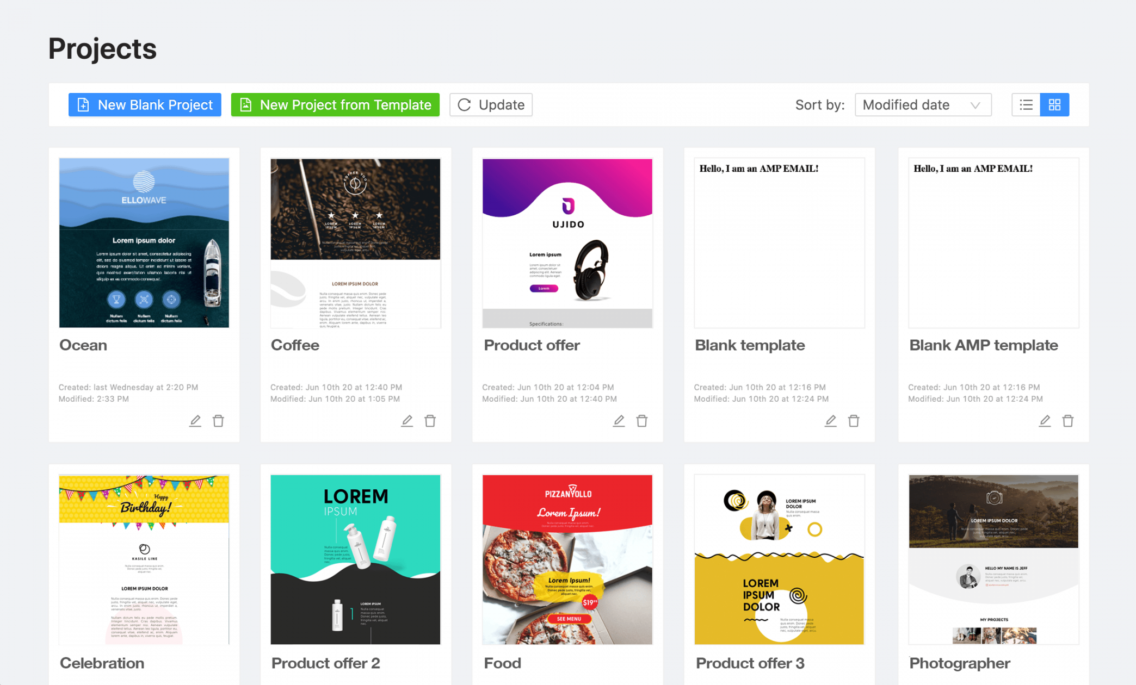The height and width of the screenshot is (685, 1136).
Task: Click the New Project from Template button
Action: [x=335, y=104]
